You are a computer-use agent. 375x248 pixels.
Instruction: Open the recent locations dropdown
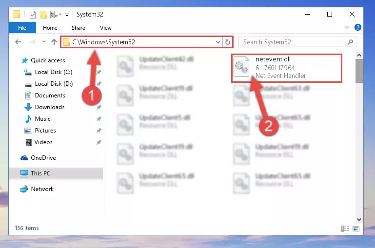tap(44, 42)
